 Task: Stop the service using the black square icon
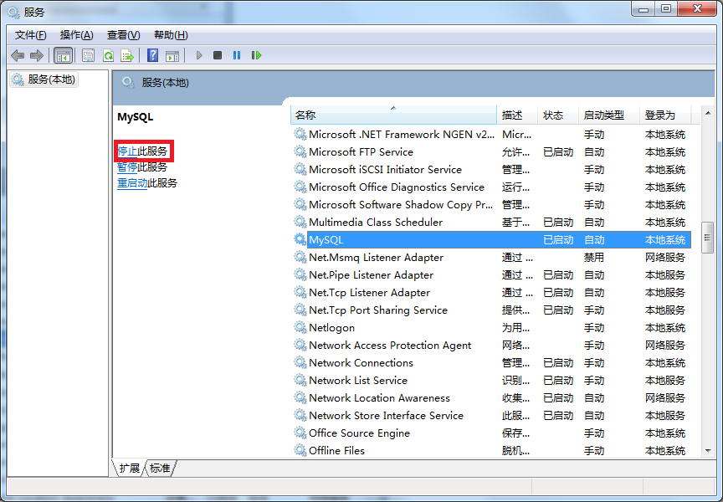click(x=217, y=55)
